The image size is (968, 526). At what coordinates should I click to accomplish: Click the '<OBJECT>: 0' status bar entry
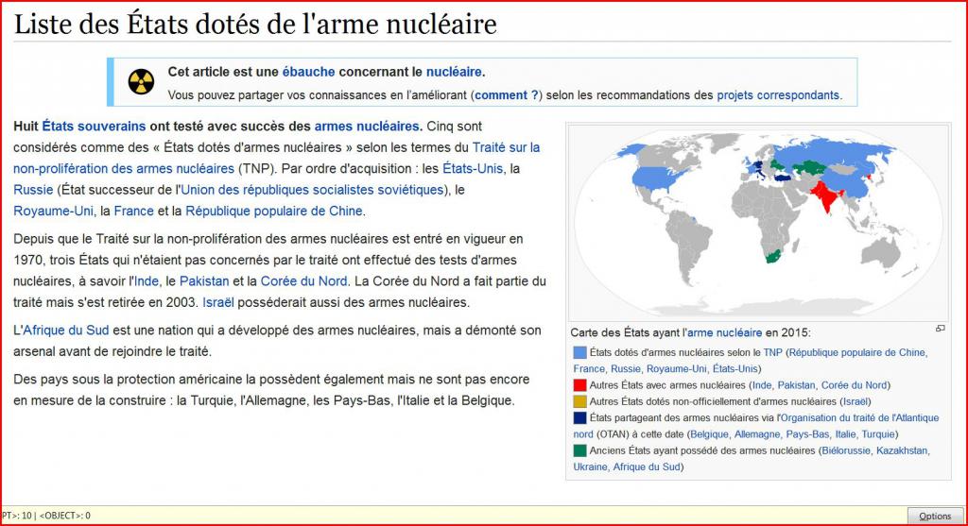65,516
